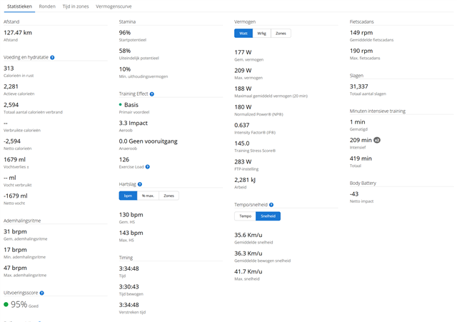This screenshot has width=457, height=322.
Task: Select bpm option under Hartslag
Action: point(129,196)
